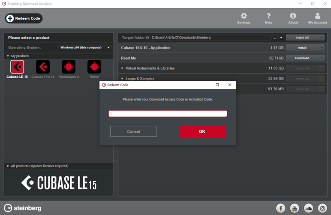Confirm with the red OK button

coord(202,131)
